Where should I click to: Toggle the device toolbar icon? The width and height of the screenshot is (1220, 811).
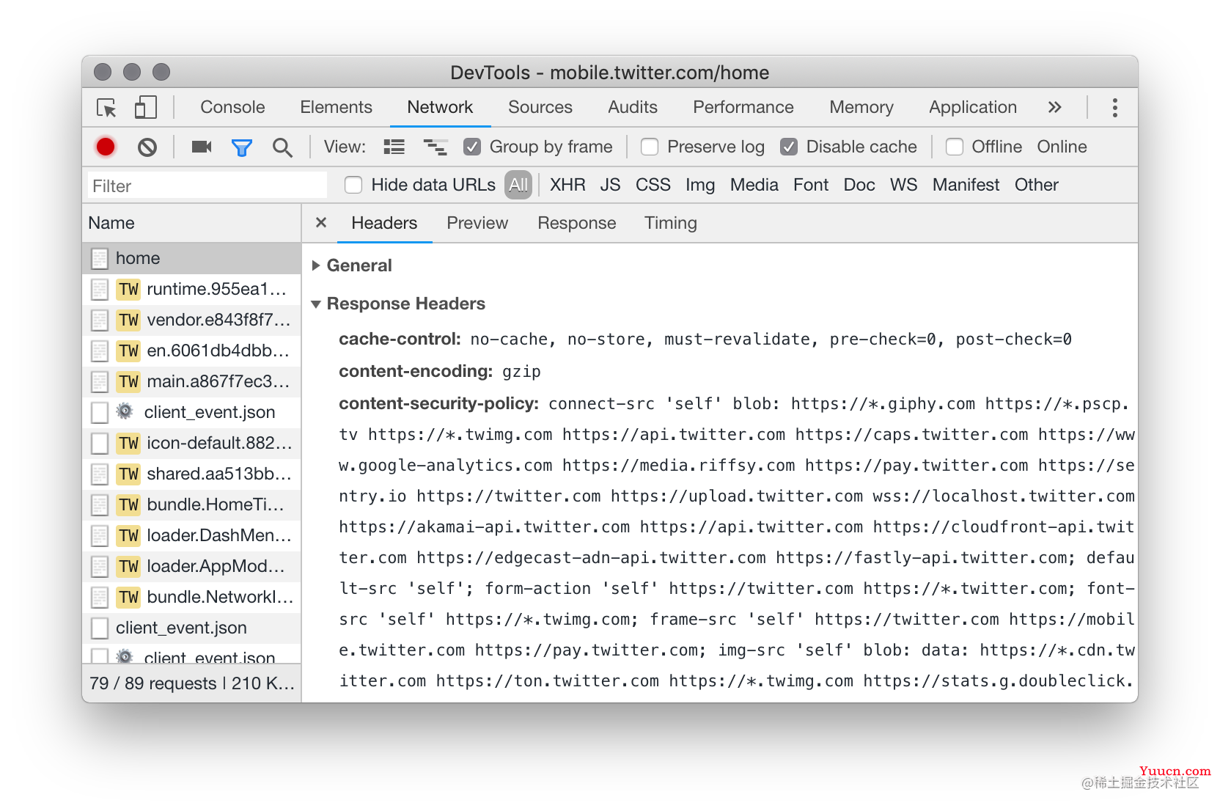pyautogui.click(x=145, y=108)
